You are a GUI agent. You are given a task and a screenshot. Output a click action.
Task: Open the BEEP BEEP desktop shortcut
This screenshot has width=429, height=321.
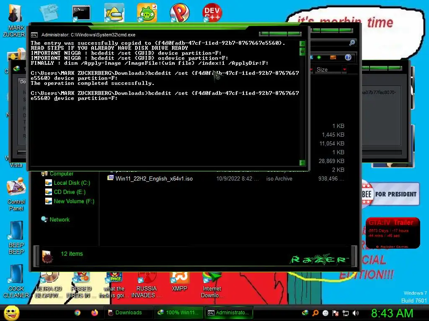(16, 237)
